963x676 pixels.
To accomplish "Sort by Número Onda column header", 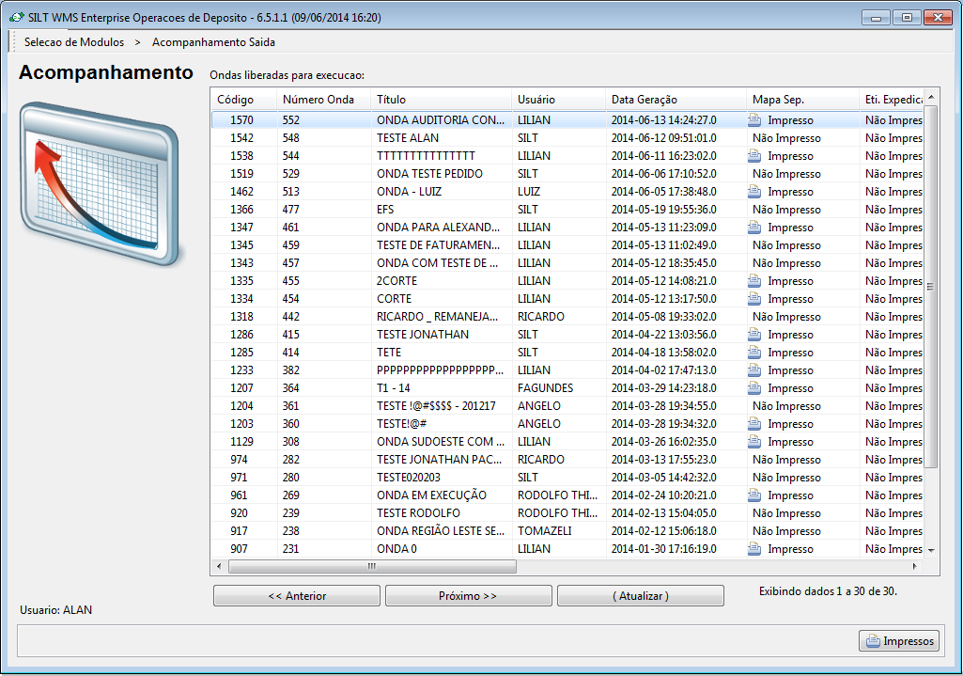I will (x=323, y=99).
